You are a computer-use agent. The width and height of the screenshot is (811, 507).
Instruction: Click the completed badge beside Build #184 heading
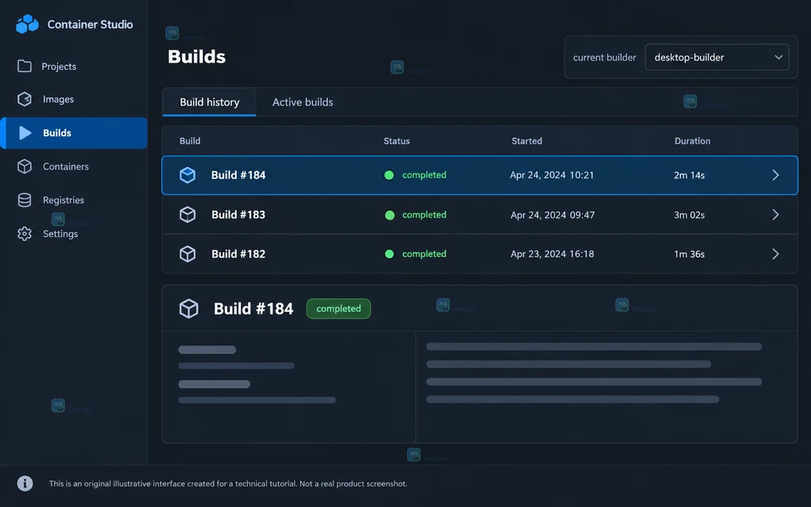[339, 308]
